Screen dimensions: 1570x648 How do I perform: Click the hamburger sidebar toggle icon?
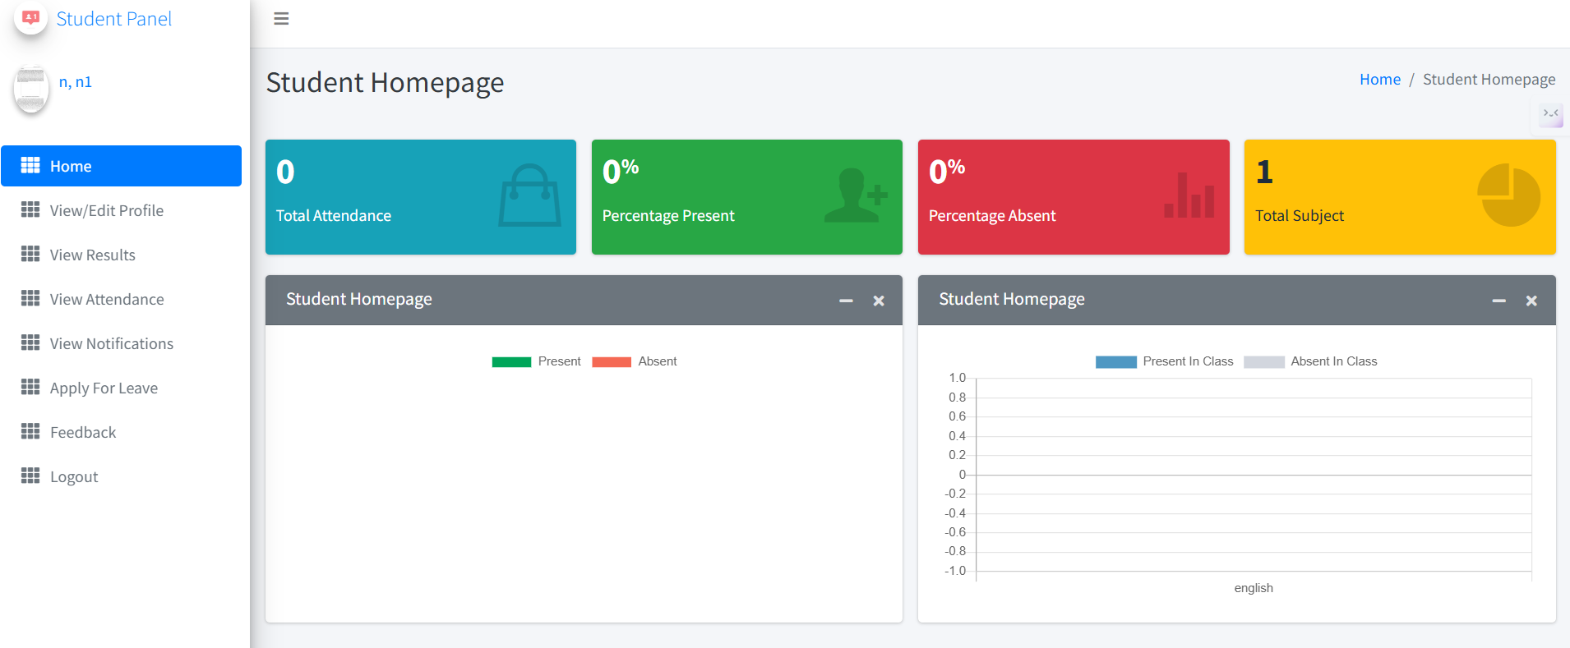[281, 19]
